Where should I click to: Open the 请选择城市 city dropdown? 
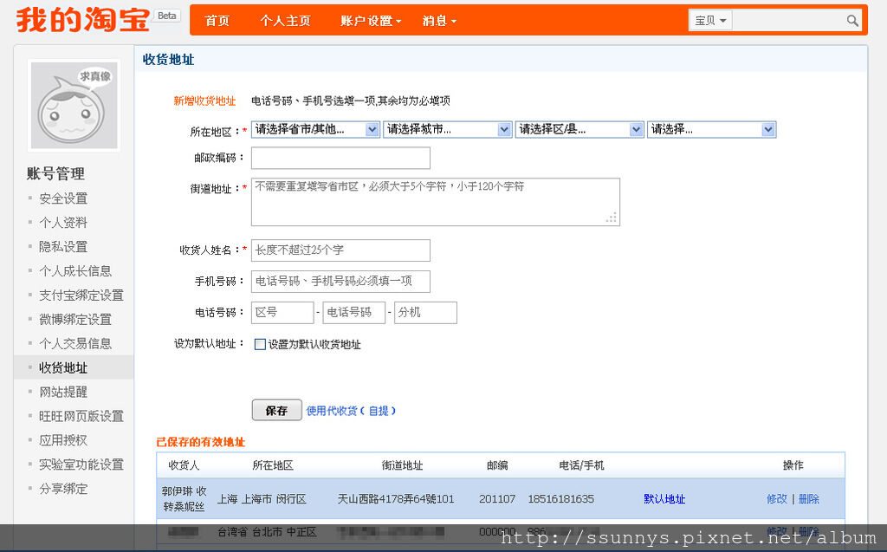[x=447, y=129]
